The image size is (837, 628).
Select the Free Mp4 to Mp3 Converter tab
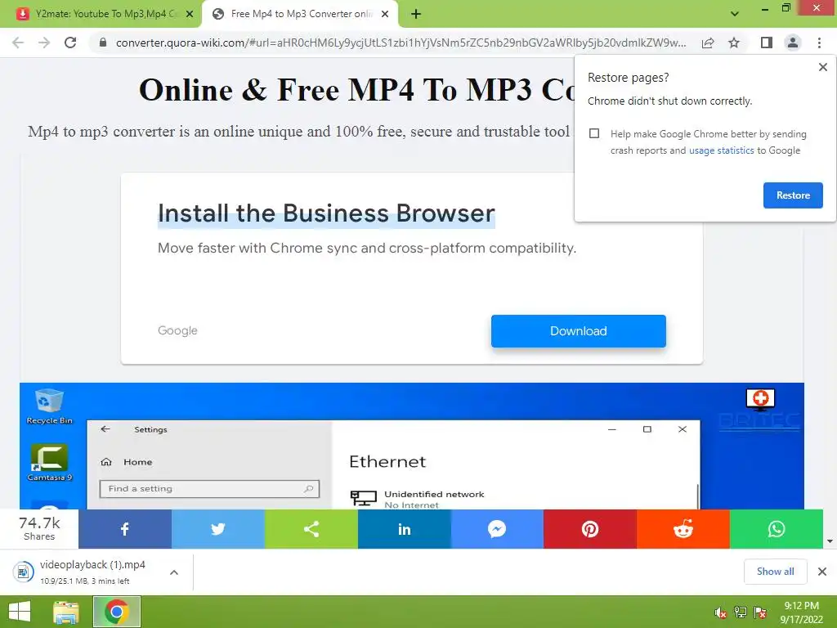tap(302, 14)
